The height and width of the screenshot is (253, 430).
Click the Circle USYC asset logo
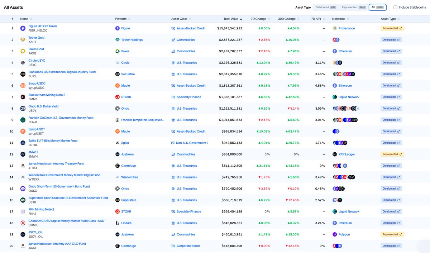coord(23,63)
